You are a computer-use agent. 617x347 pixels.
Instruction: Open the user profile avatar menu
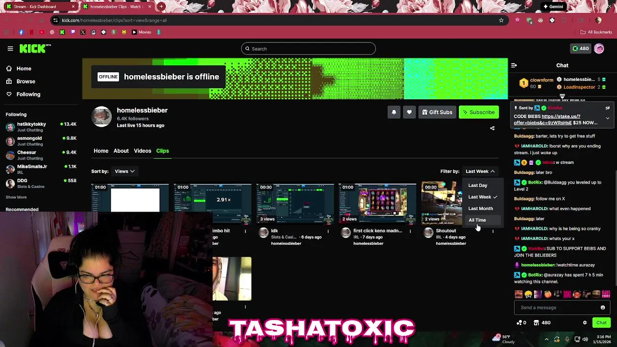(599, 49)
